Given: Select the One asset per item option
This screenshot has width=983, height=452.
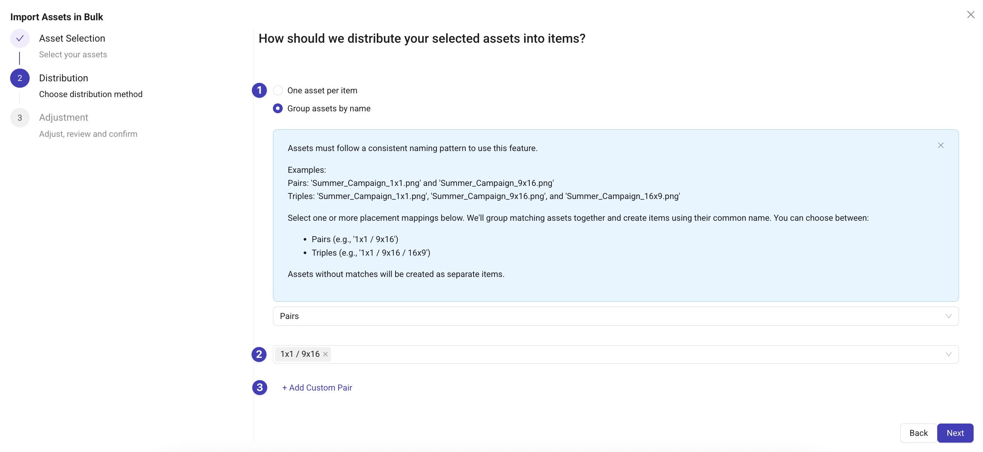Looking at the screenshot, I should pyautogui.click(x=278, y=90).
